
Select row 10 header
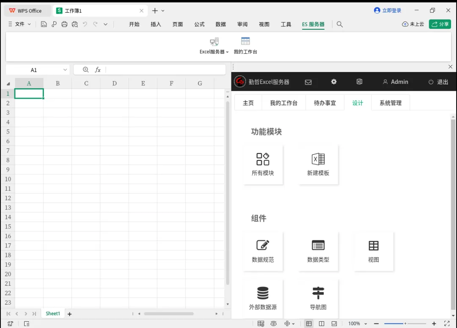(8, 179)
